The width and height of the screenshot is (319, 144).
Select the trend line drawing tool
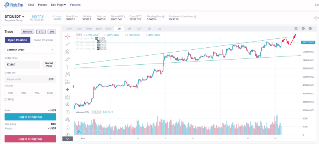[x=68, y=44]
